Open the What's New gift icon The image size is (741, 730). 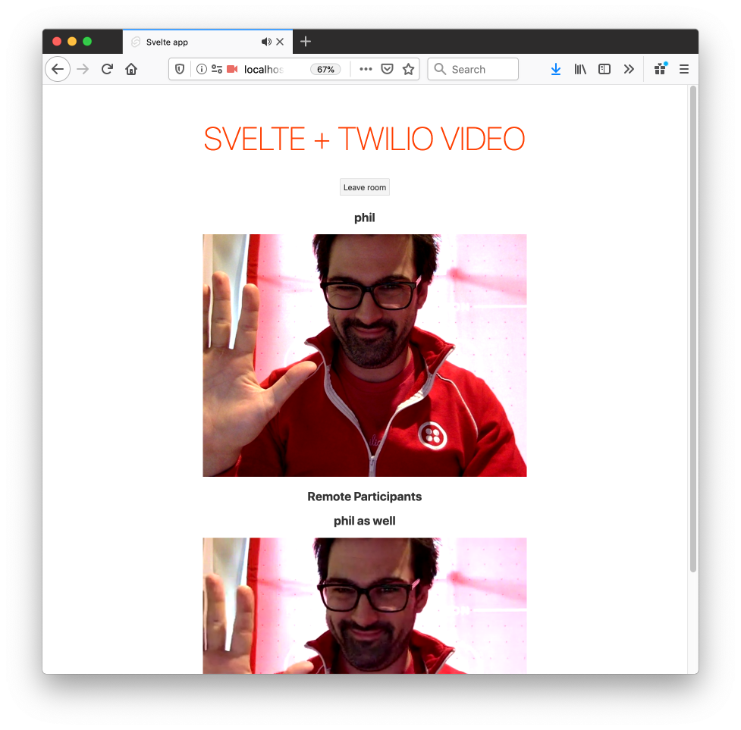tap(660, 69)
